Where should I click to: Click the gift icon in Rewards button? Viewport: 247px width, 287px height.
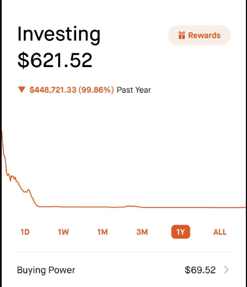tap(182, 35)
